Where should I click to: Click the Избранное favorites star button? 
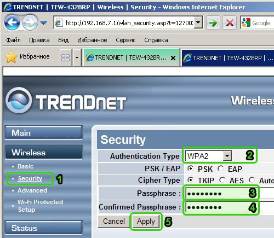point(27,57)
